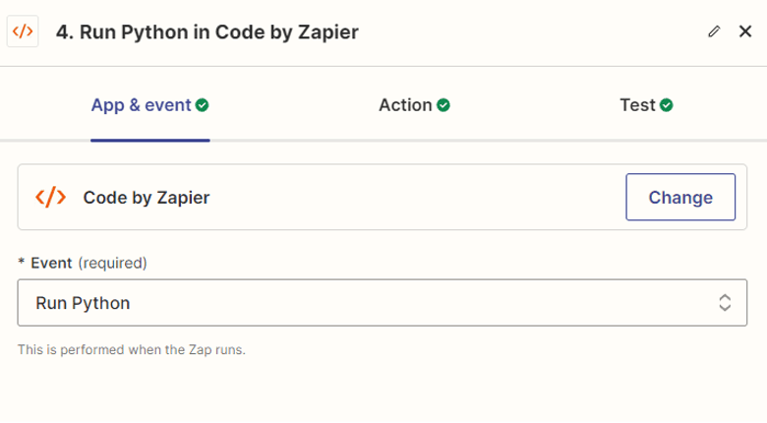Click green checkmark next to Test
Viewport: 767px width, 423px height.
[x=667, y=105]
